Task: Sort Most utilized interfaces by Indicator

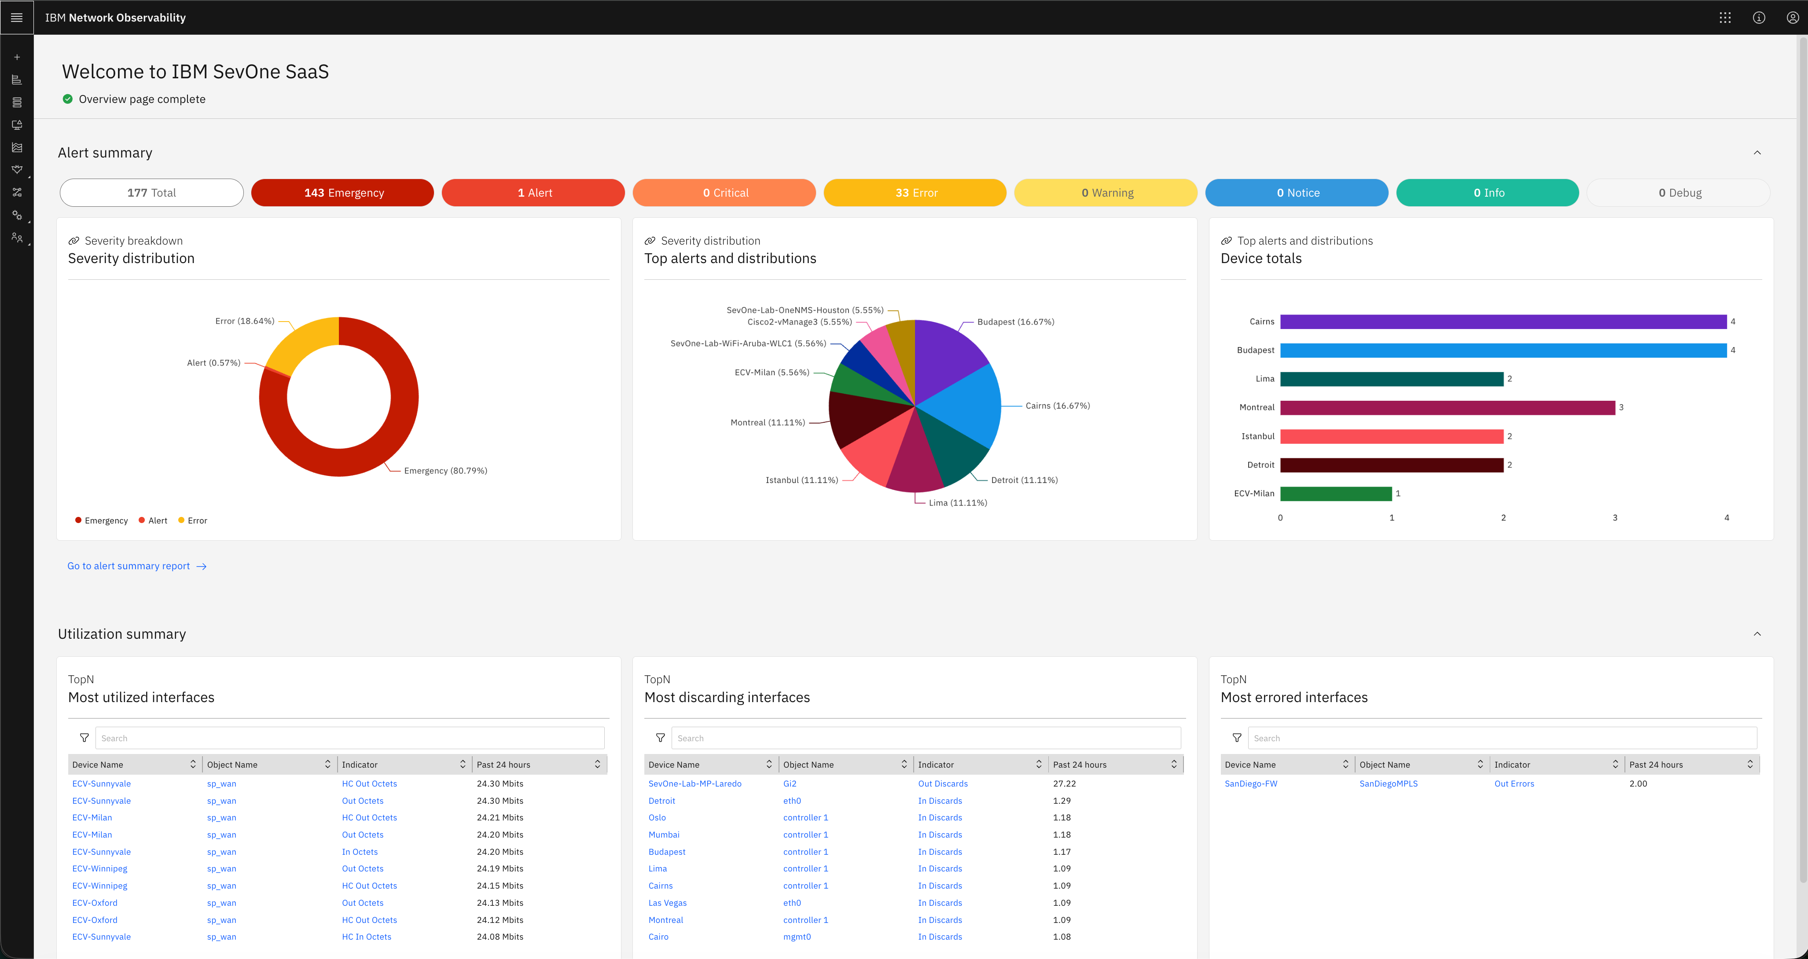Action: point(463,765)
